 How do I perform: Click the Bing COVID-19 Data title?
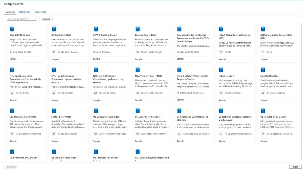20,35
